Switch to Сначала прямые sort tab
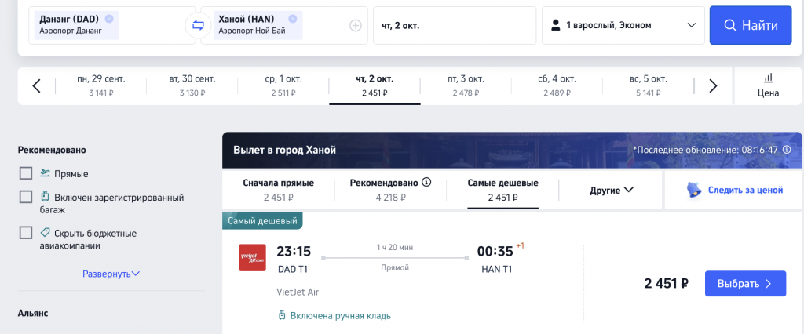 coord(279,190)
